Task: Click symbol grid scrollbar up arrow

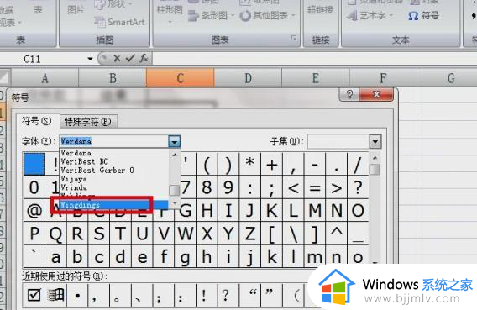Action: 375,158
